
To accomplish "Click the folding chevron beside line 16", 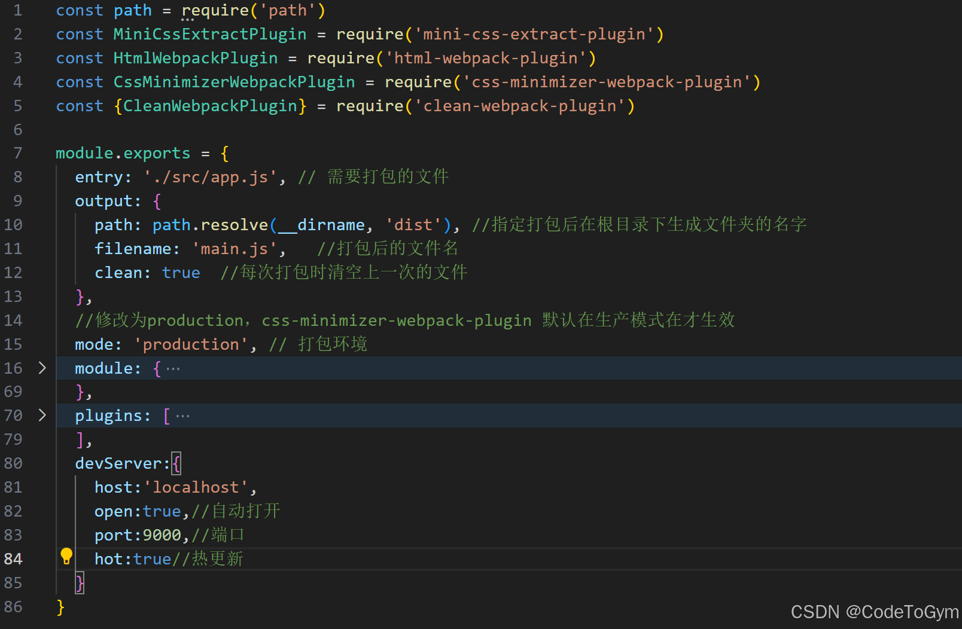I will [x=42, y=368].
